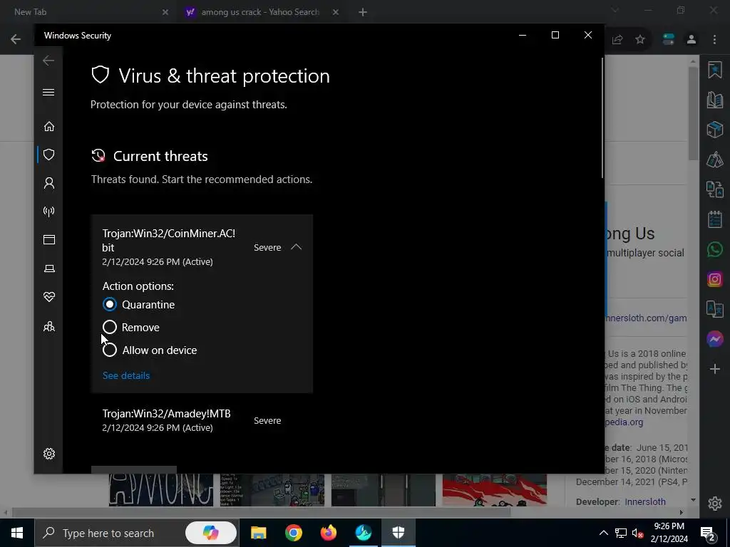The width and height of the screenshot is (730, 547).
Task: Open the browser three-dot menu
Action: pyautogui.click(x=714, y=40)
